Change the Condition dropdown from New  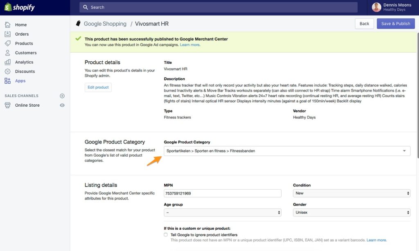(x=351, y=193)
